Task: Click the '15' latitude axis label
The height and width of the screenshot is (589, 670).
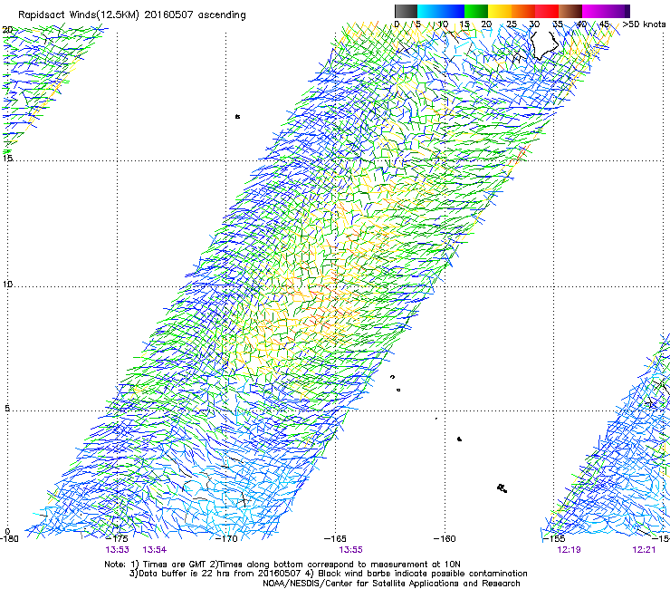Action: tap(7, 158)
